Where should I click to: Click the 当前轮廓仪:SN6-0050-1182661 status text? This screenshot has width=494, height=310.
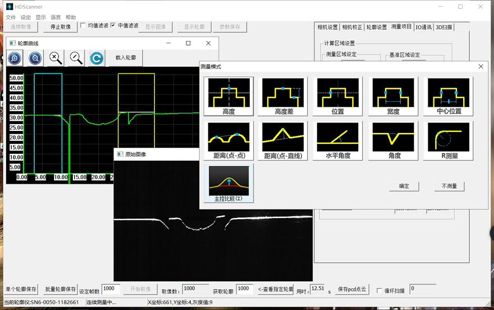[x=42, y=302]
